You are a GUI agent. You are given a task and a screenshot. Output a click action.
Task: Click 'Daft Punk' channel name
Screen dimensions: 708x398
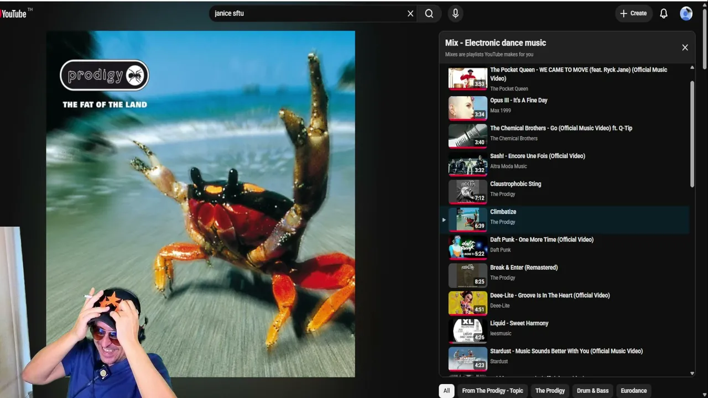coord(501,250)
